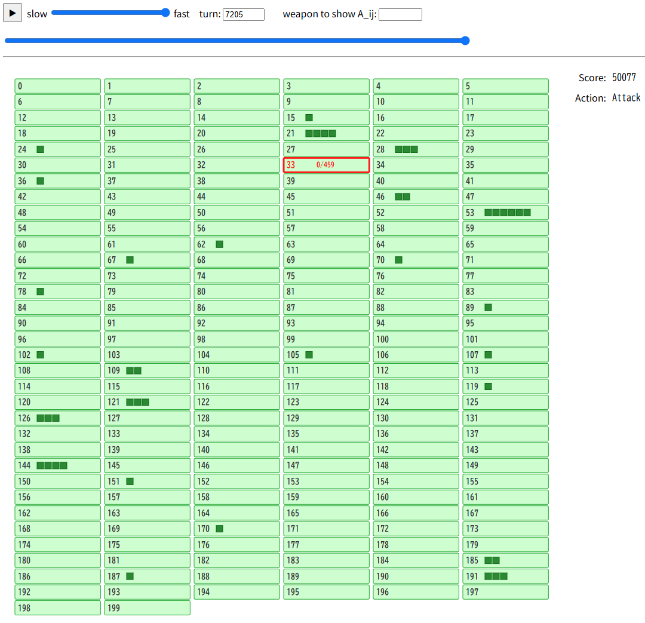Image resolution: width=645 pixels, height=623 pixels.
Task: Click the four green squares in cell 144
Action: click(52, 465)
